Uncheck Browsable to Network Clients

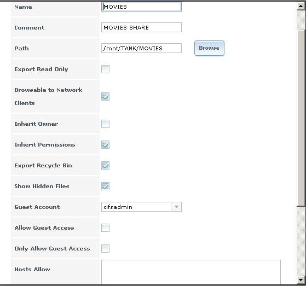click(106, 96)
